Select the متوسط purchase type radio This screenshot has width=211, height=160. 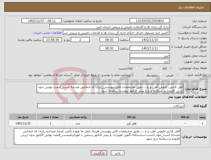(x=160, y=75)
